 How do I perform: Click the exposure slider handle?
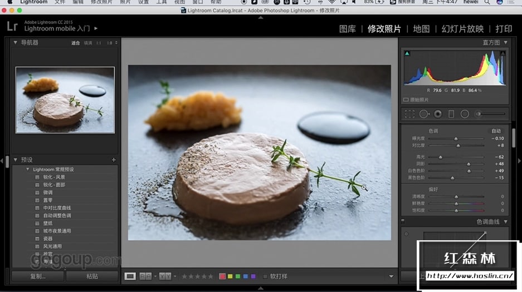point(456,138)
